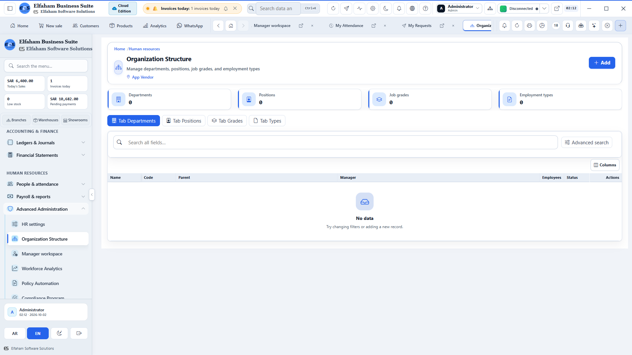The width and height of the screenshot is (632, 355).
Task: Expand Payroll & reports menu
Action: click(x=46, y=197)
